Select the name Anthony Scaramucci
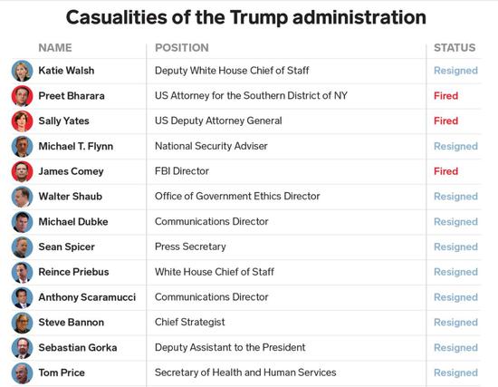This screenshot has width=498, height=387. coord(87,297)
